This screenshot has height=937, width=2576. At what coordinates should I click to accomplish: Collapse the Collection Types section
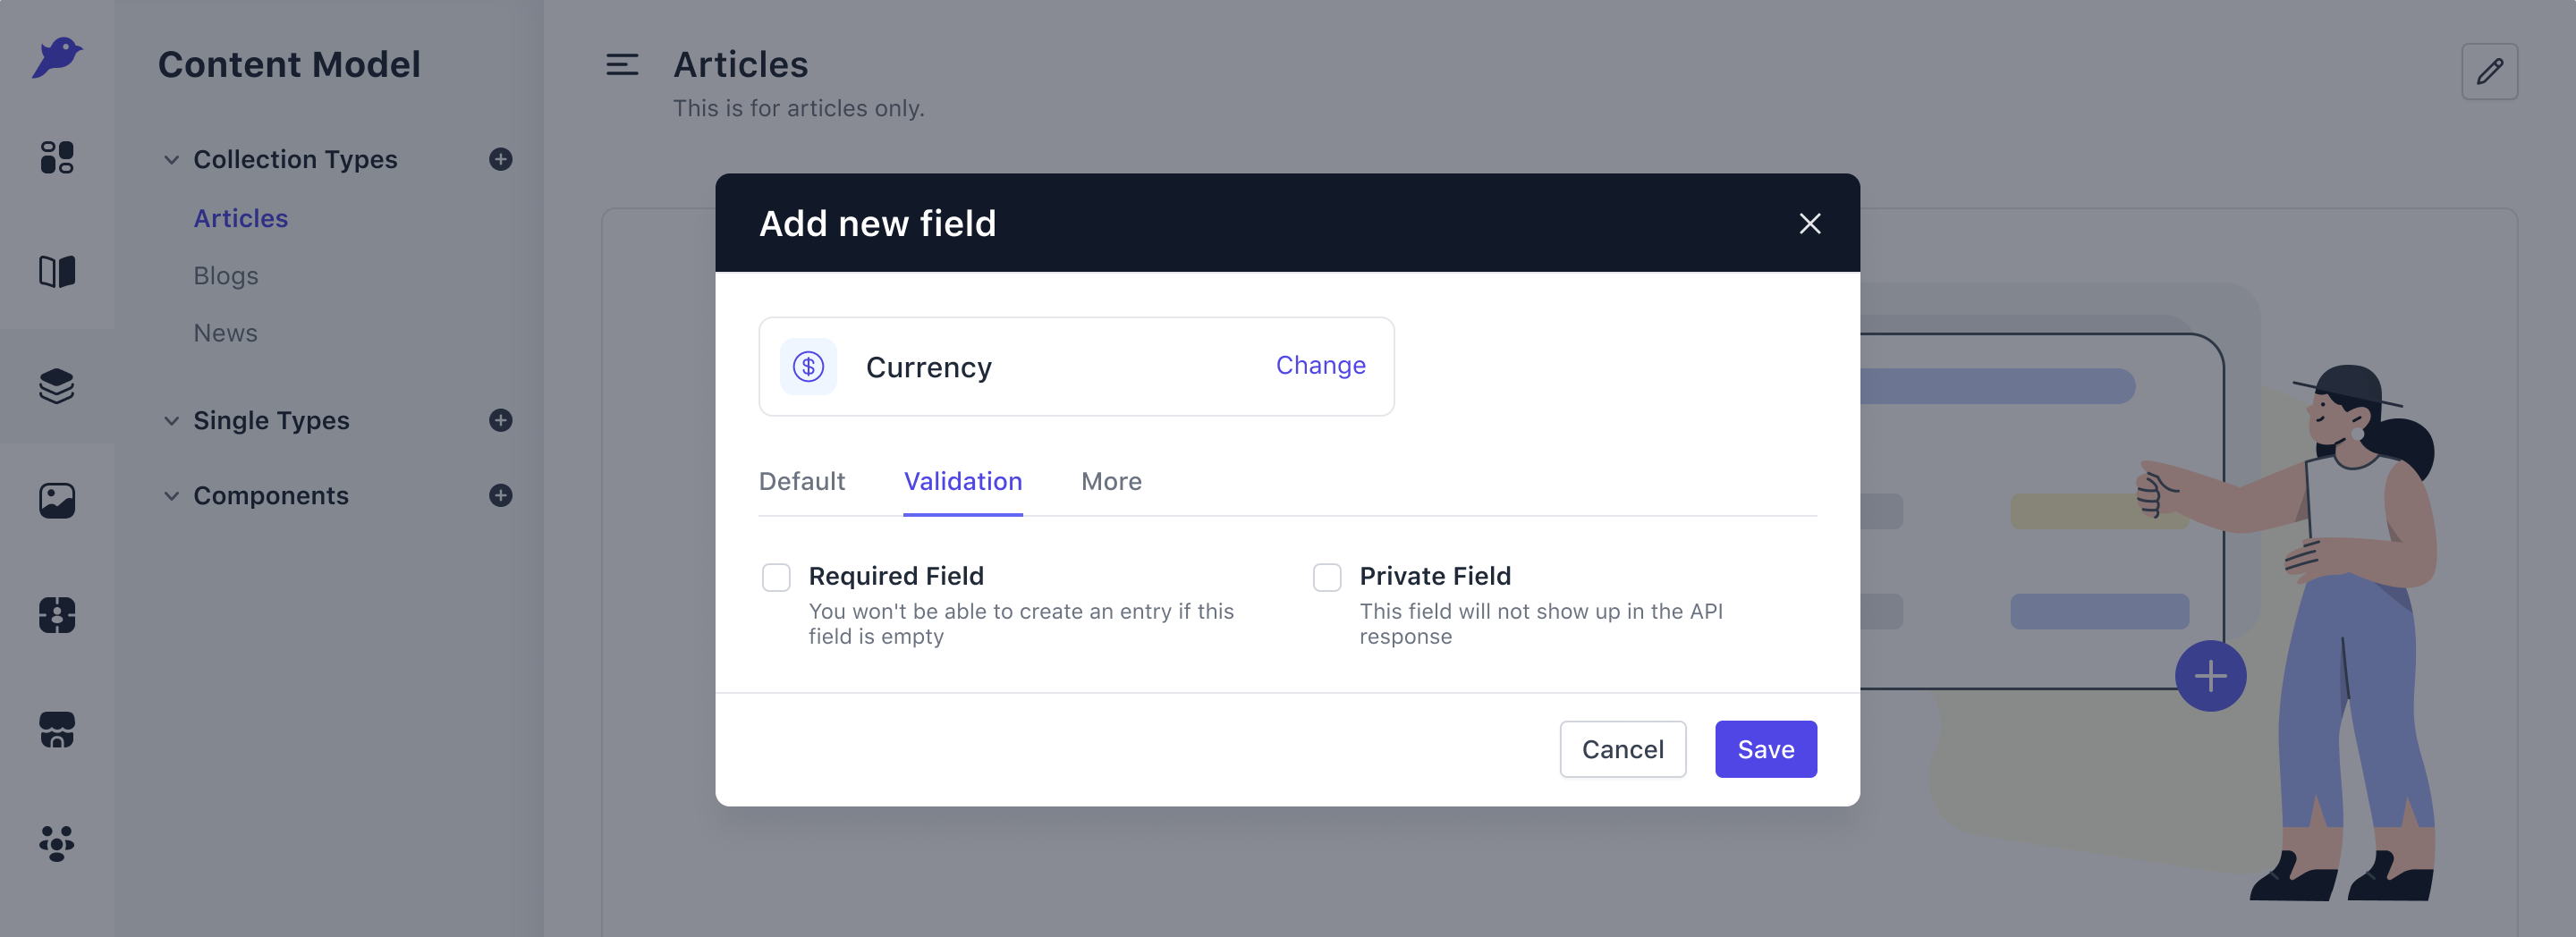[x=172, y=159]
